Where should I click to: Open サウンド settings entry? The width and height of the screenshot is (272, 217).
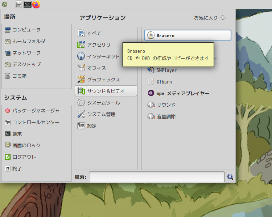(188, 105)
